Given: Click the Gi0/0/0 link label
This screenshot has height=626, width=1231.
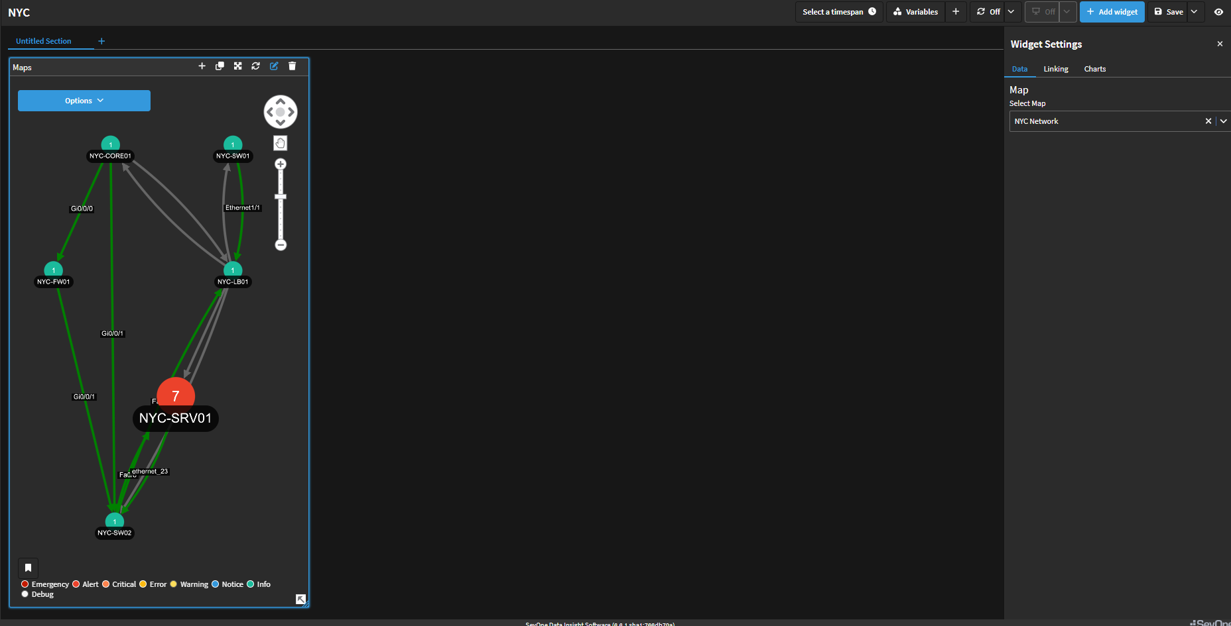Looking at the screenshot, I should (x=82, y=209).
